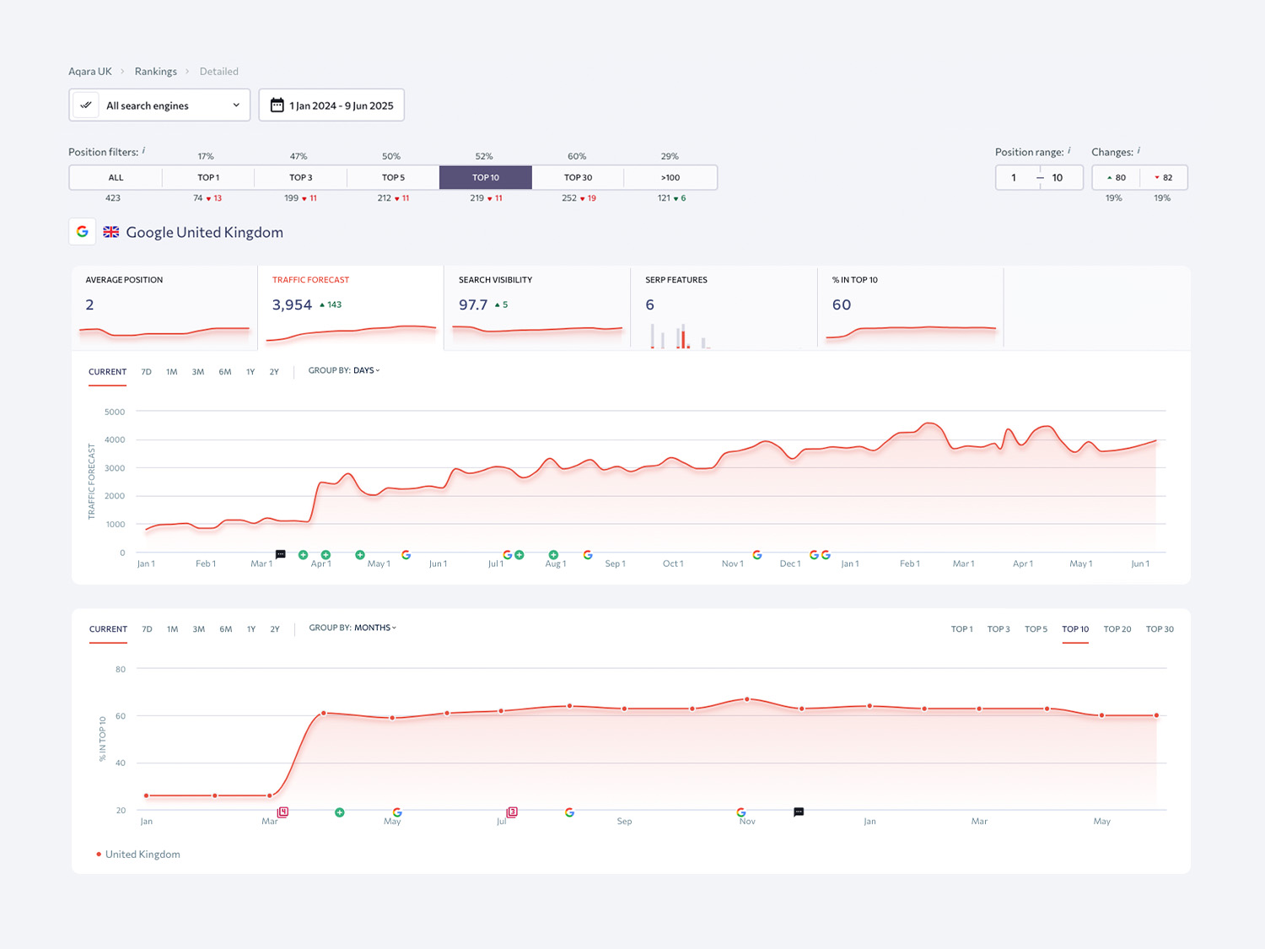The width and height of the screenshot is (1265, 949).
Task: Click green plus marker in lower chart
Action: (x=340, y=812)
